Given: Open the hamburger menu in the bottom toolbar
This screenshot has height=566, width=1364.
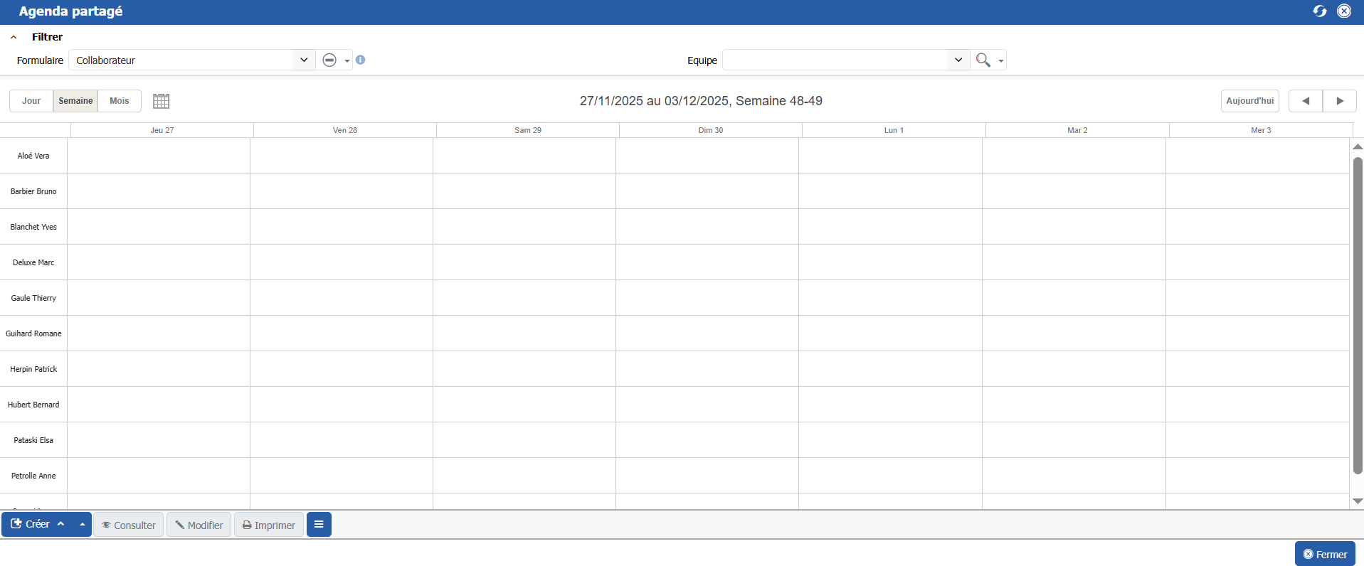Looking at the screenshot, I should [x=319, y=525].
